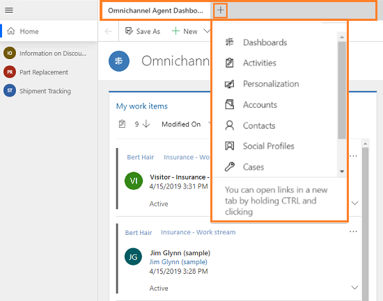Click the Save As icon

[129, 31]
